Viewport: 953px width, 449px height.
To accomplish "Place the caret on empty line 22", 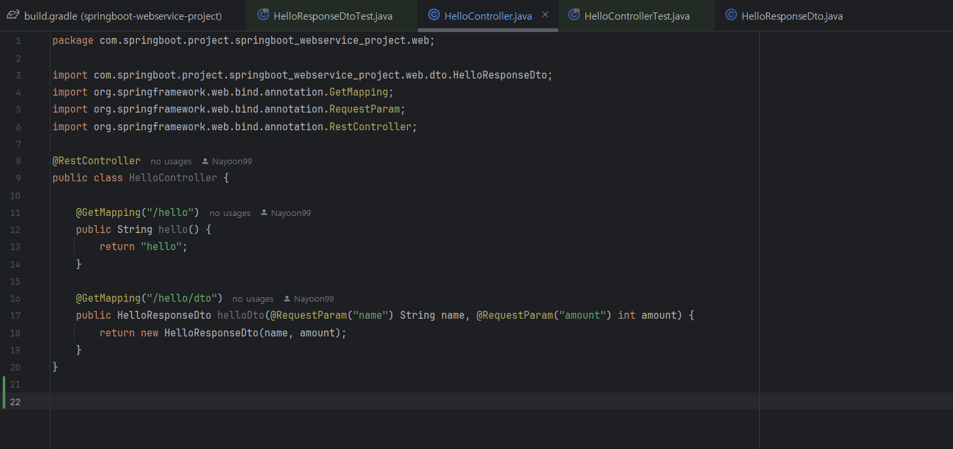I will coord(501,401).
